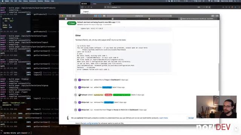
Task: Click Share icon in front Safari toolbar
Action: 213,16
